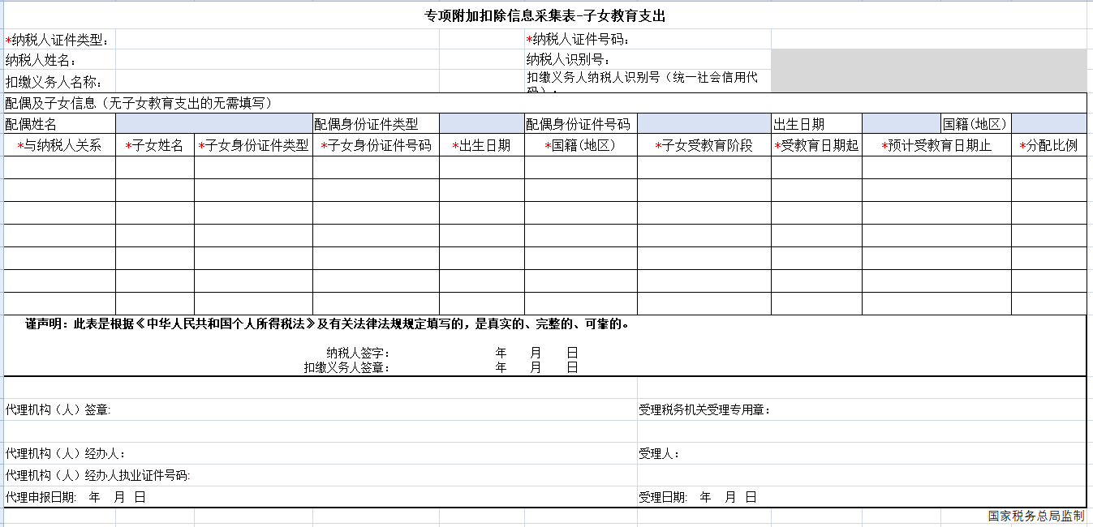Select the 与纳税人关系 column header
The image size is (1093, 527).
pyautogui.click(x=60, y=145)
